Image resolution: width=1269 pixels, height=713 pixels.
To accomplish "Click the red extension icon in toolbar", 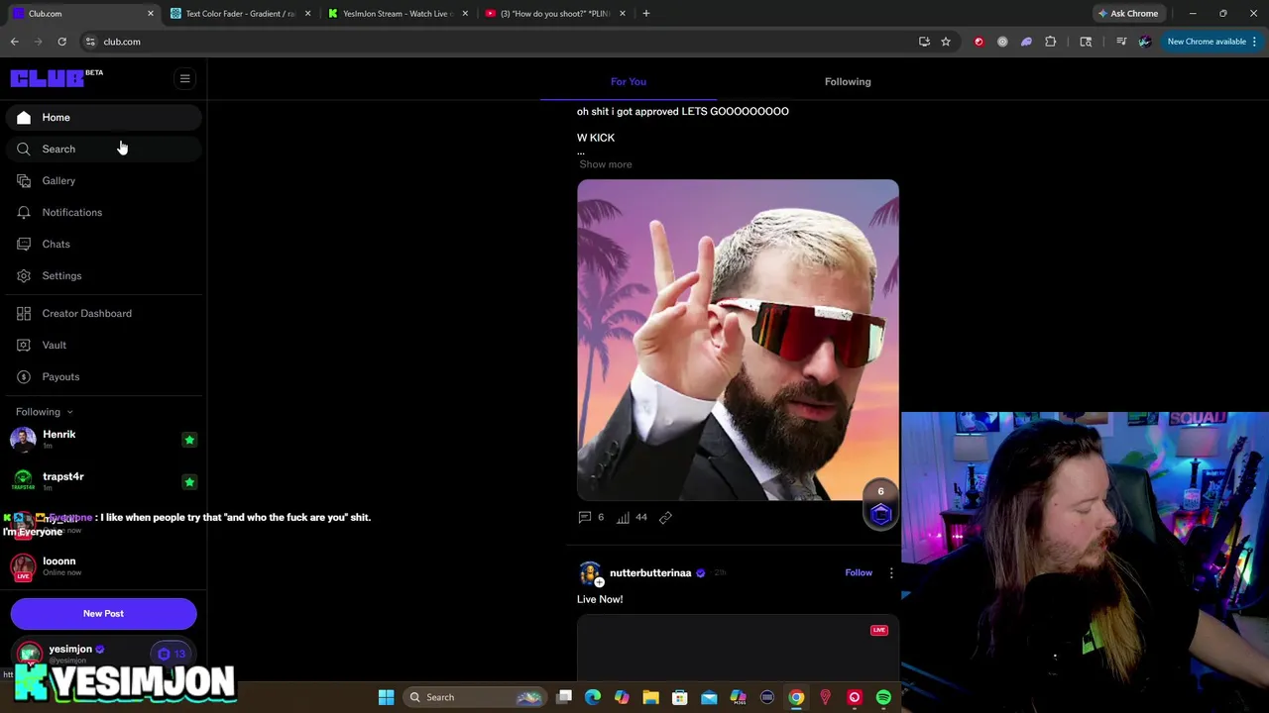I will point(979,42).
